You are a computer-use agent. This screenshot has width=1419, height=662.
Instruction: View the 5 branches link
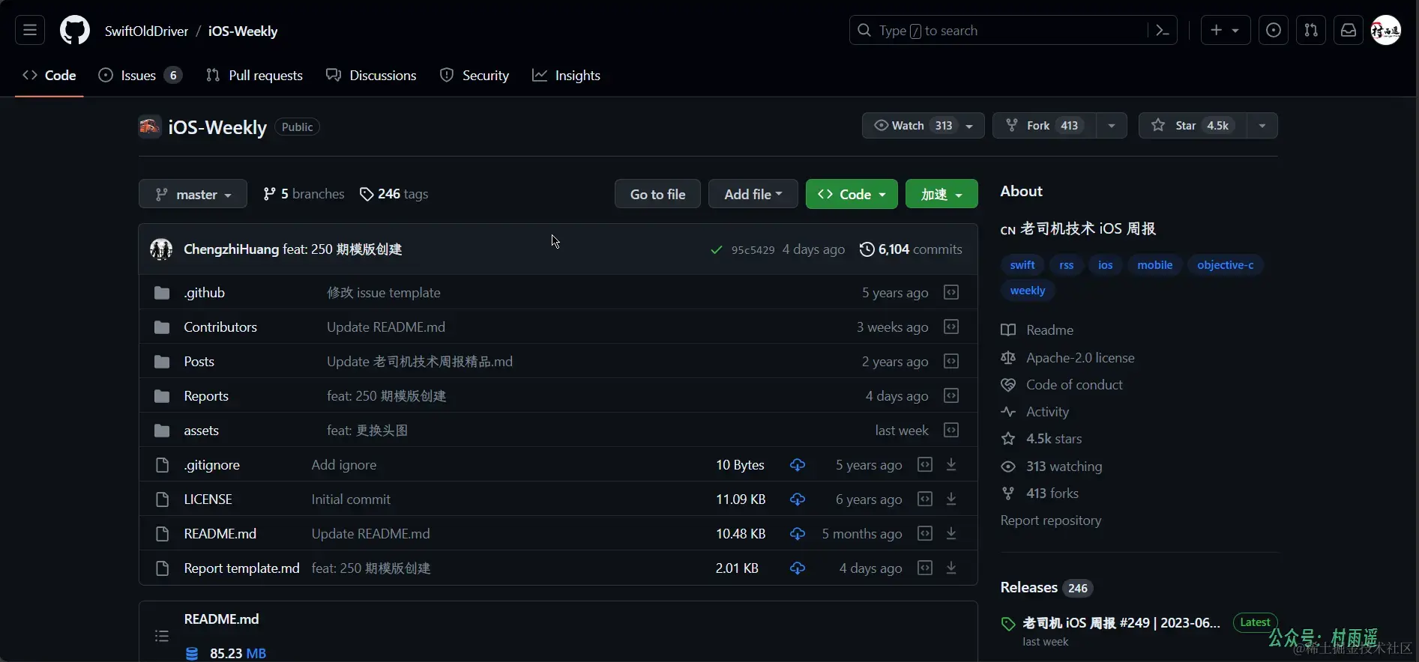click(x=304, y=194)
